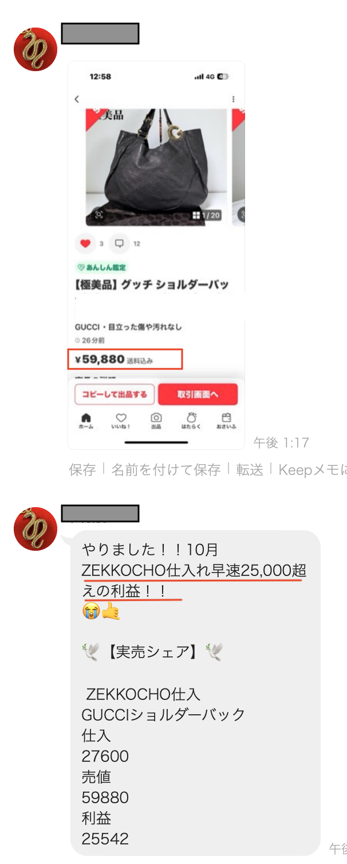Tap the red heart like icon

86,244
